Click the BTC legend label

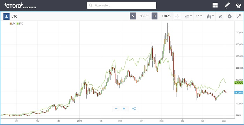(20, 24)
